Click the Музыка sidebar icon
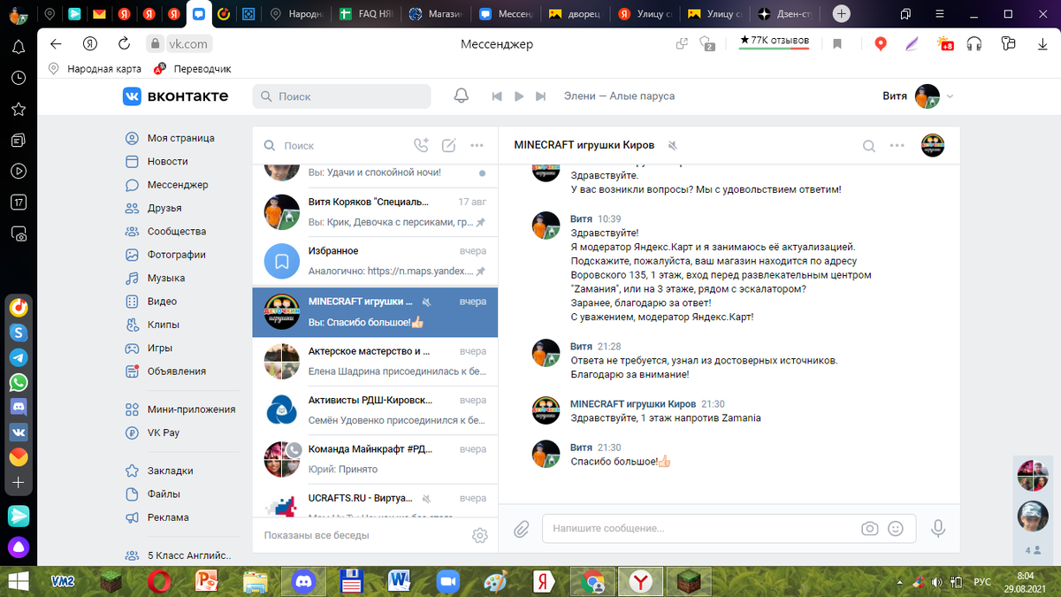This screenshot has height=597, width=1061. pos(132,278)
